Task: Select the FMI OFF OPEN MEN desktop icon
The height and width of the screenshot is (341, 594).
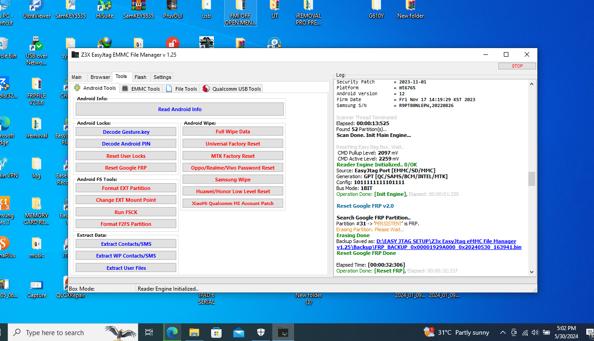Action: [x=240, y=12]
